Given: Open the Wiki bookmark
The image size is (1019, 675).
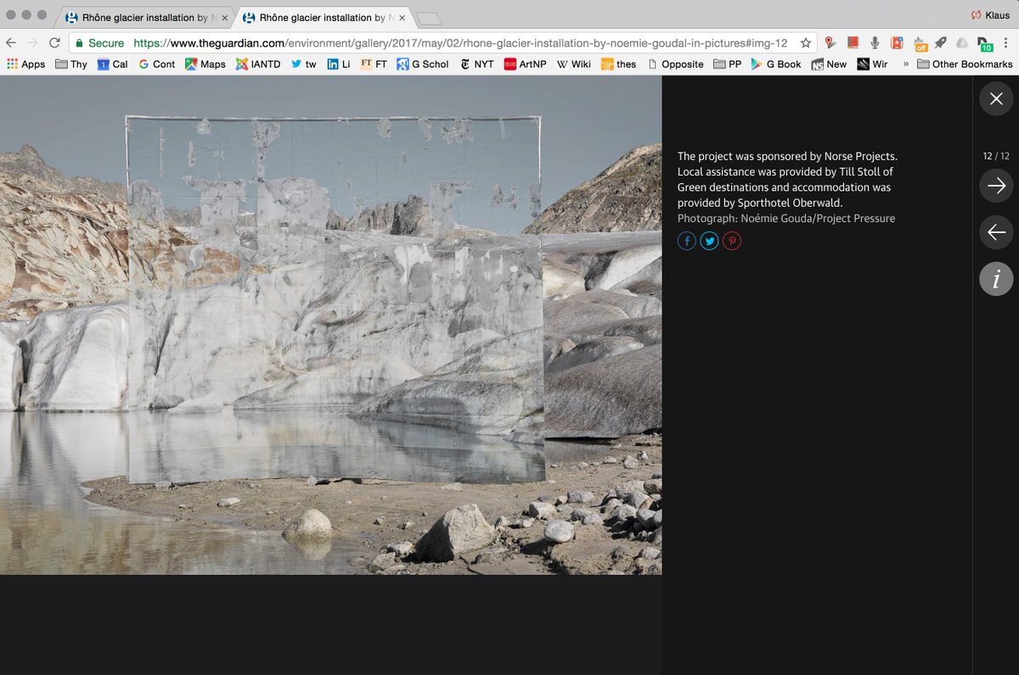Looking at the screenshot, I should pyautogui.click(x=574, y=64).
